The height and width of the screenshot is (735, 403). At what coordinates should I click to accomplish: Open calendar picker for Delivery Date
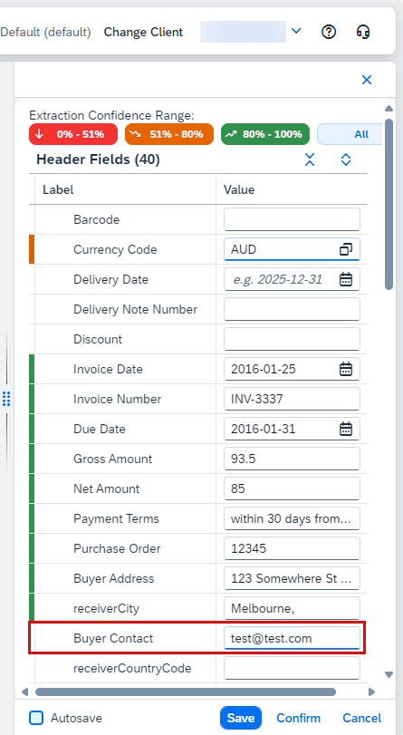(x=346, y=279)
